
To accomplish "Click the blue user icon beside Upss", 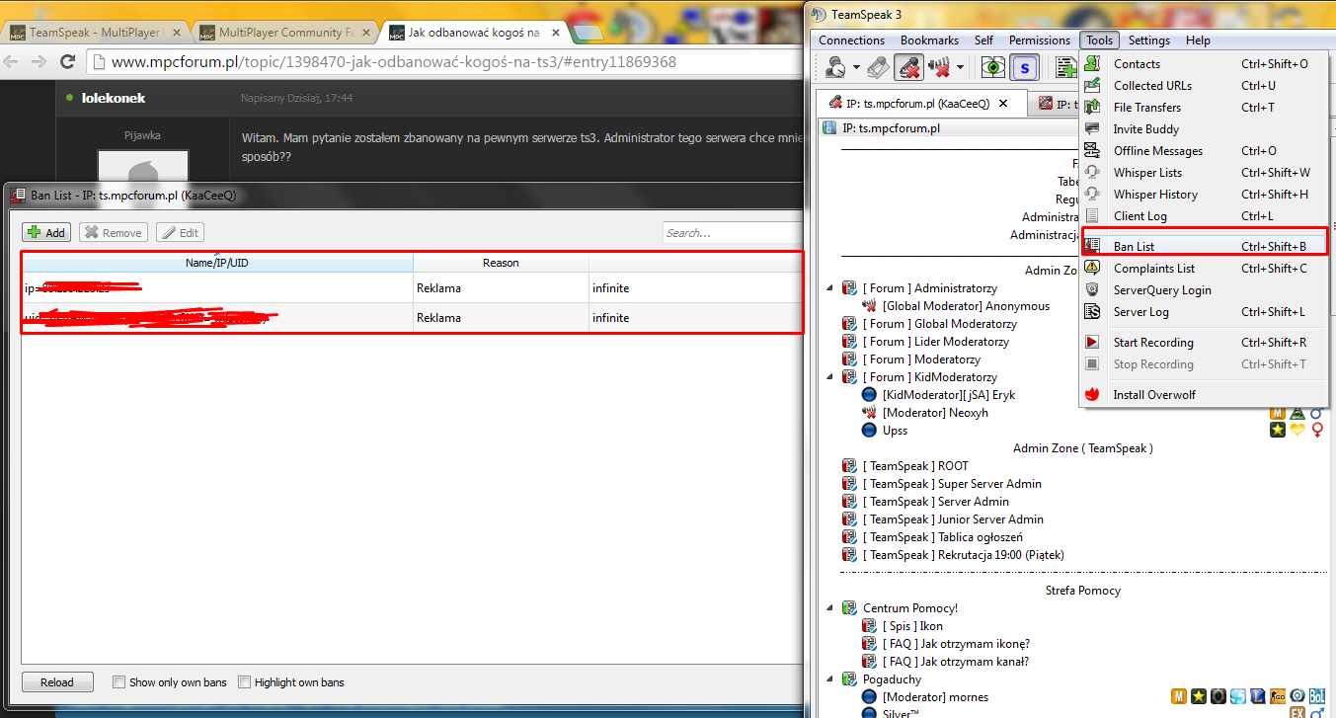I will [x=869, y=431].
